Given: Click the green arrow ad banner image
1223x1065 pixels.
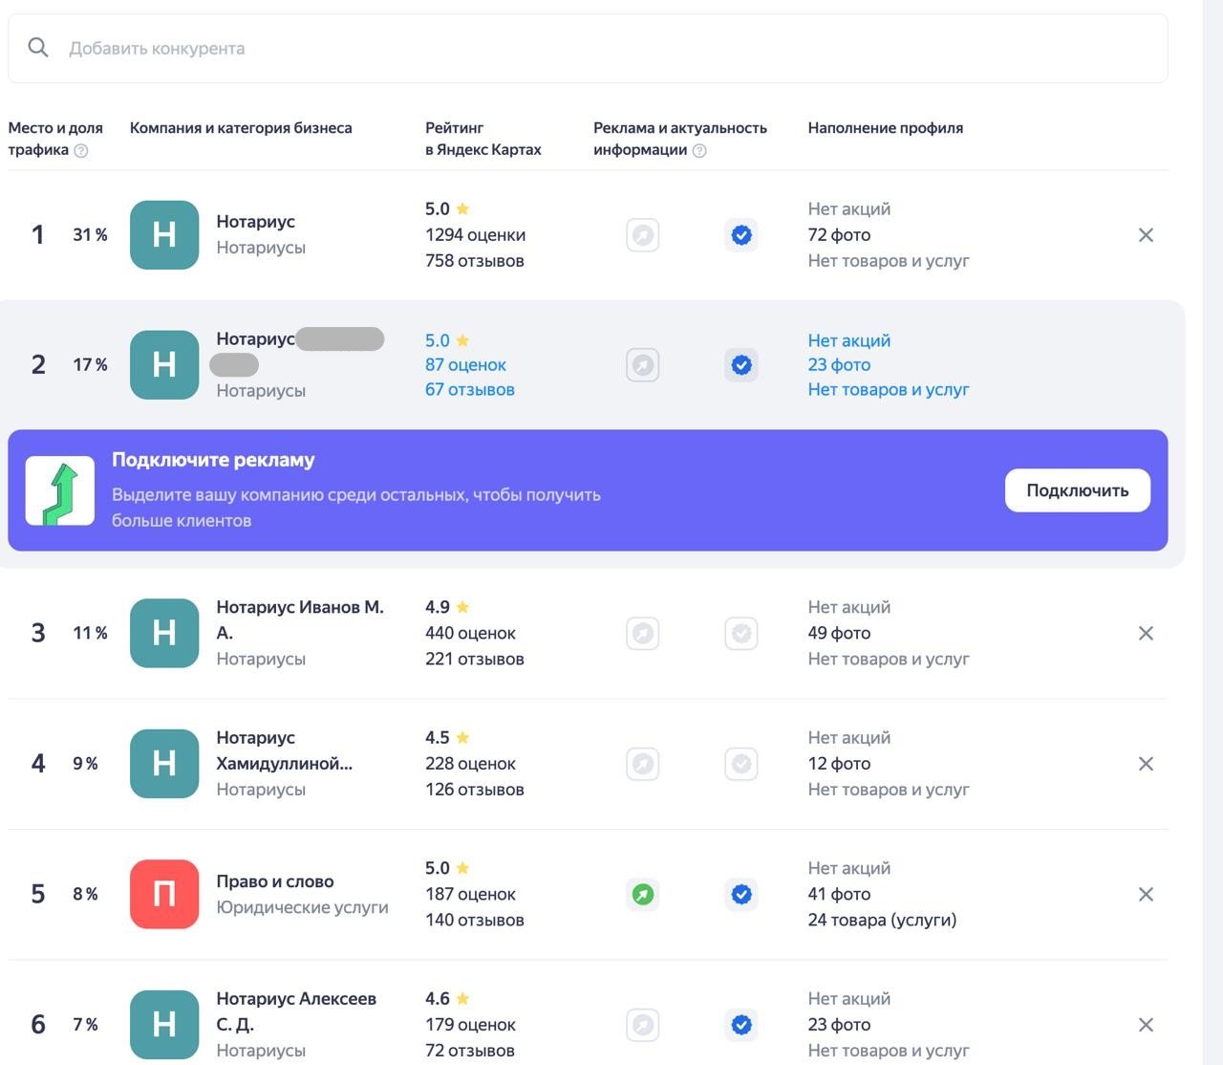Looking at the screenshot, I should 60,490.
